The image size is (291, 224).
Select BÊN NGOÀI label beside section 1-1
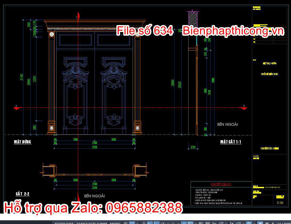pyautogui.click(x=228, y=124)
